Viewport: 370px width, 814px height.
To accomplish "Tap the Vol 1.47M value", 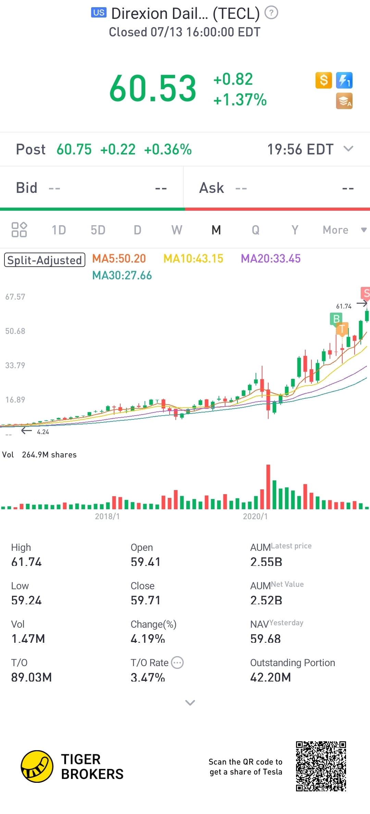I will pos(28,639).
